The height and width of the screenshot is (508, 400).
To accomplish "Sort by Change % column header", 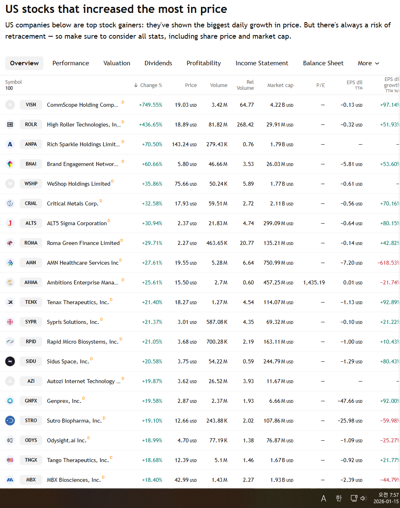I will click(148, 85).
